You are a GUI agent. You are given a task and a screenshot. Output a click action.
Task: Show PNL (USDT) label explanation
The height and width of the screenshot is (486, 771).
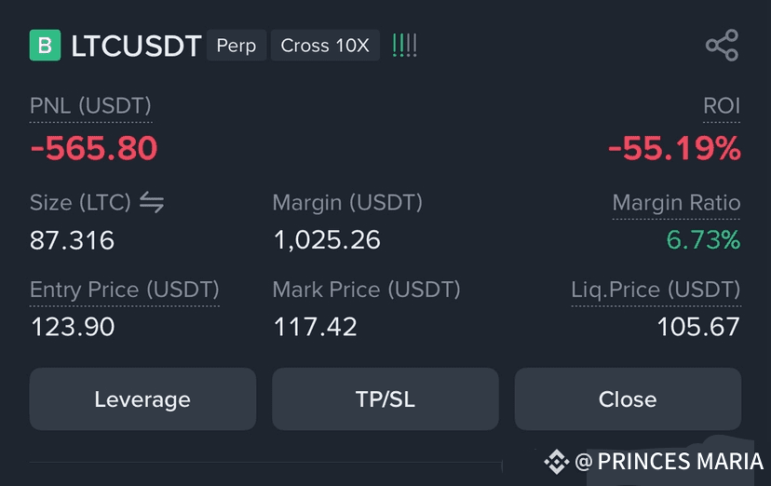click(x=90, y=106)
